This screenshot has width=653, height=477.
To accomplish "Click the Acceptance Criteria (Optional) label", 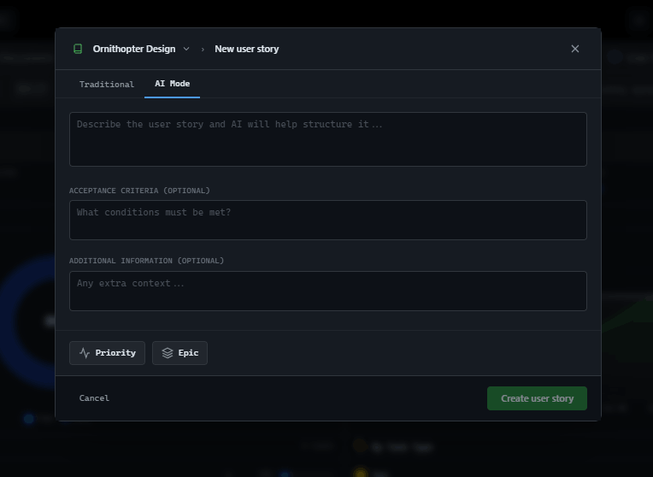I will coord(139,191).
